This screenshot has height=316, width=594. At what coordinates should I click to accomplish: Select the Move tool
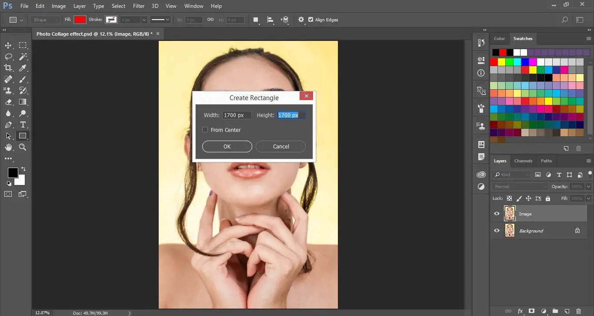coord(8,45)
